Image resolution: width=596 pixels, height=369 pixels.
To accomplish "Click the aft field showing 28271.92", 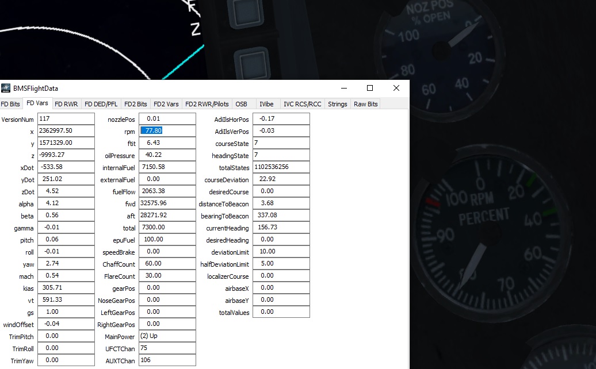I will pos(167,215).
